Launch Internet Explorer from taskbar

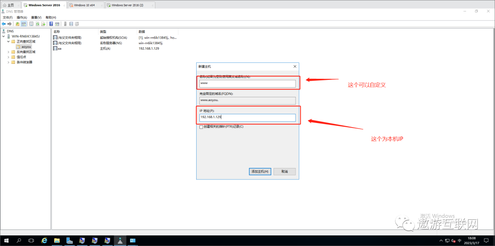(x=44, y=240)
